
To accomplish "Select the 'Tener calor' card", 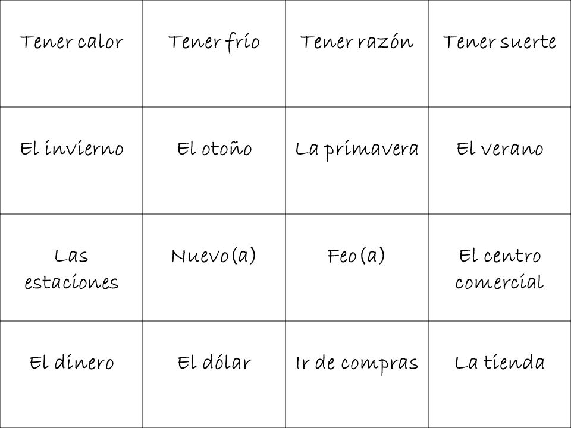I will click(x=71, y=53).
